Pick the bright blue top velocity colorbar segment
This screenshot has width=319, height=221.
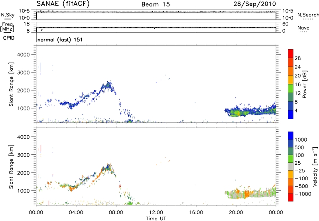291,136
